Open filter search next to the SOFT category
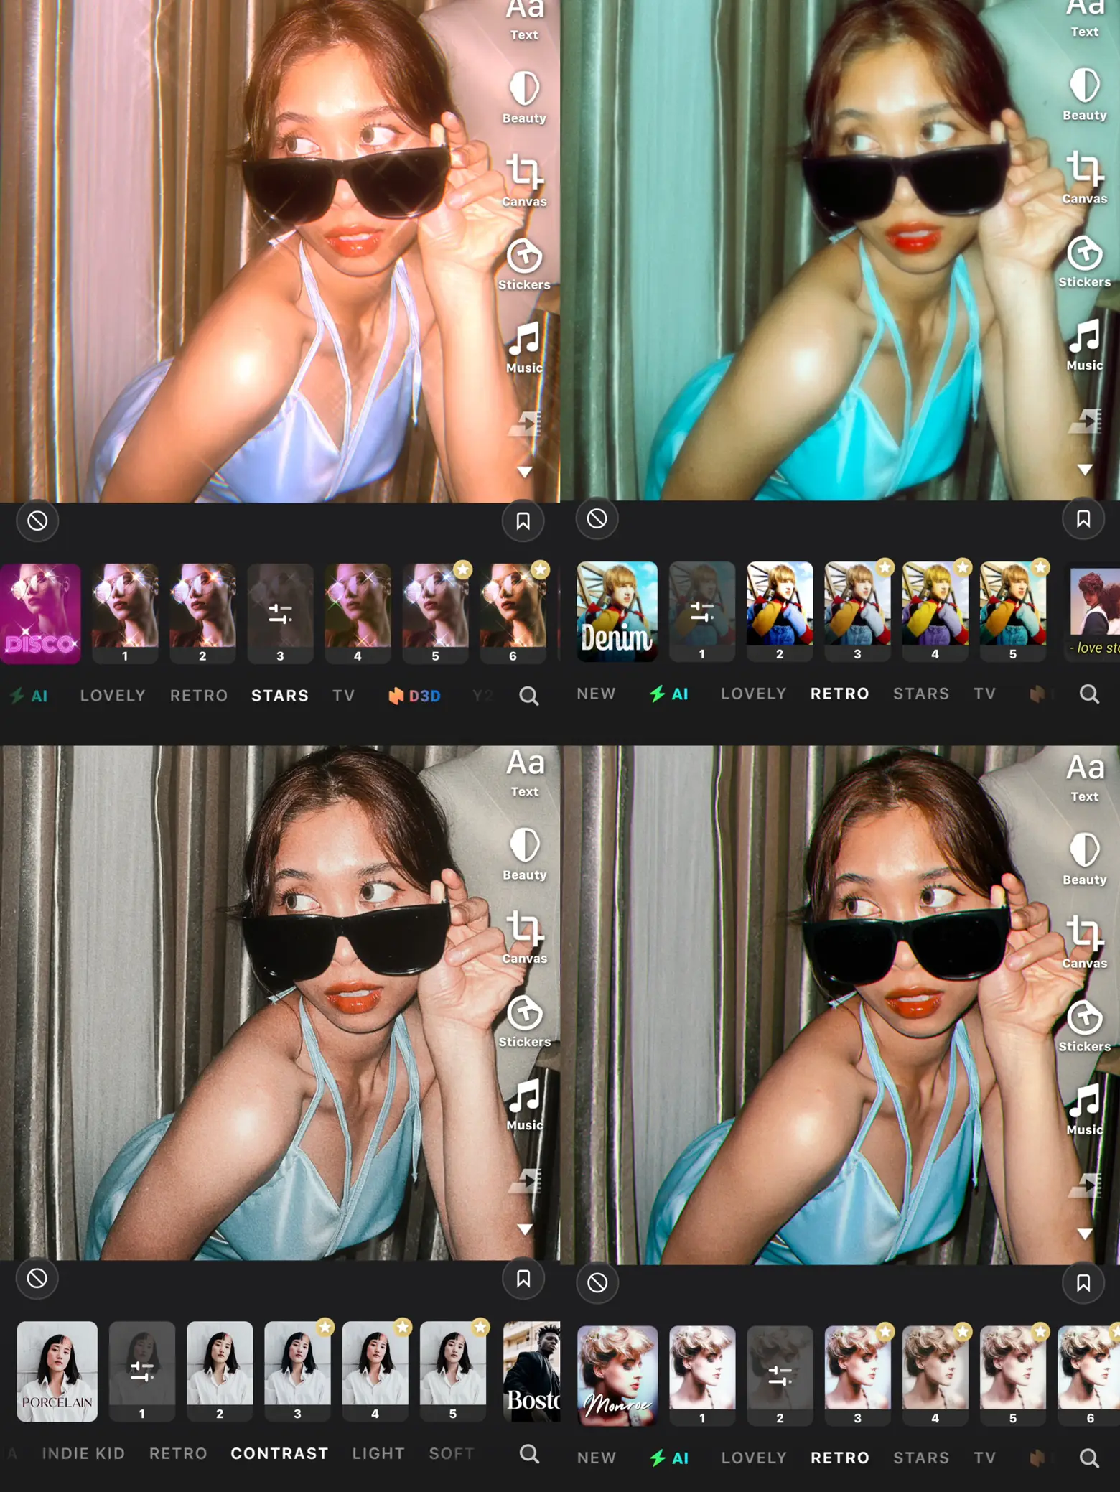This screenshot has height=1492, width=1120. [529, 1453]
